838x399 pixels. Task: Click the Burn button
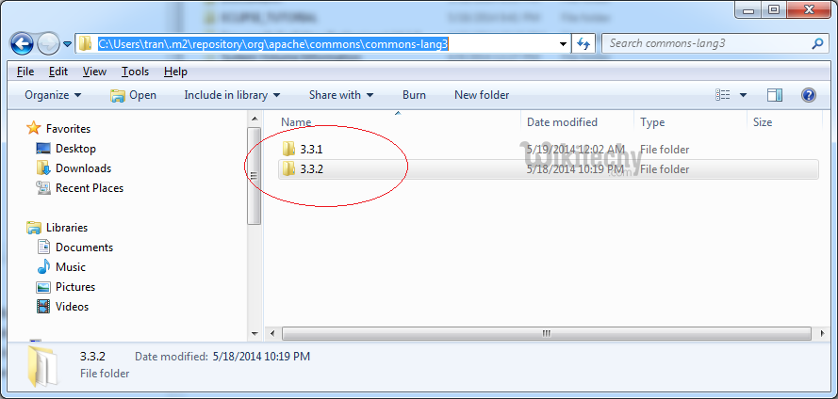click(x=414, y=95)
